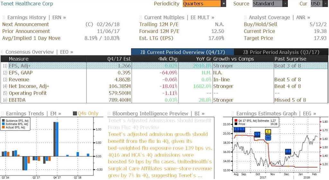Switch to Current Period Overview (Q4/17) tab
The image size is (329, 180).
(182, 52)
